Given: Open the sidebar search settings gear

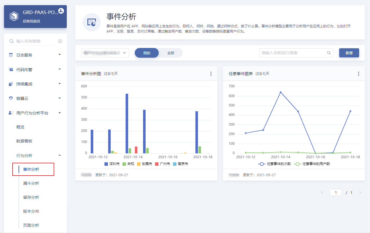Looking at the screenshot, I should point(60,41).
